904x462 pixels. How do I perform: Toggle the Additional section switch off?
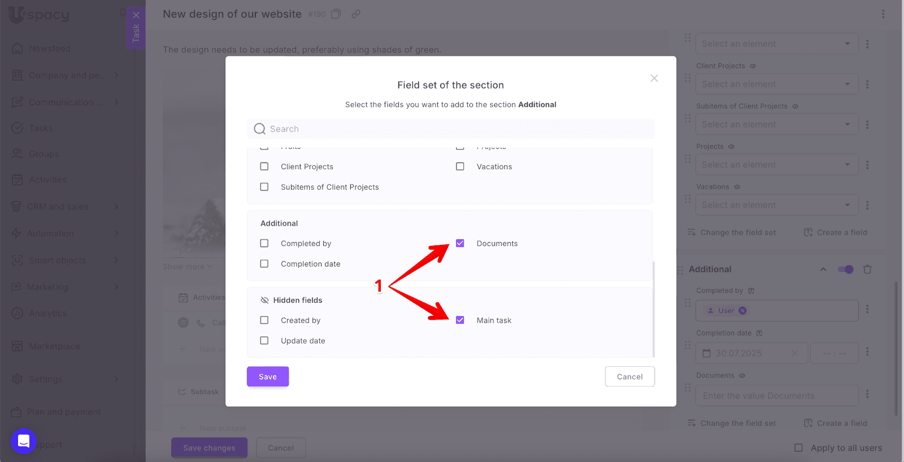point(845,270)
